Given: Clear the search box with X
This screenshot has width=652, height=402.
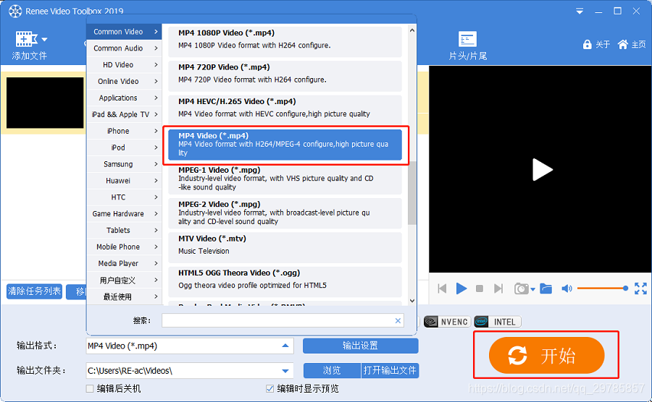Looking at the screenshot, I should click(x=398, y=320).
